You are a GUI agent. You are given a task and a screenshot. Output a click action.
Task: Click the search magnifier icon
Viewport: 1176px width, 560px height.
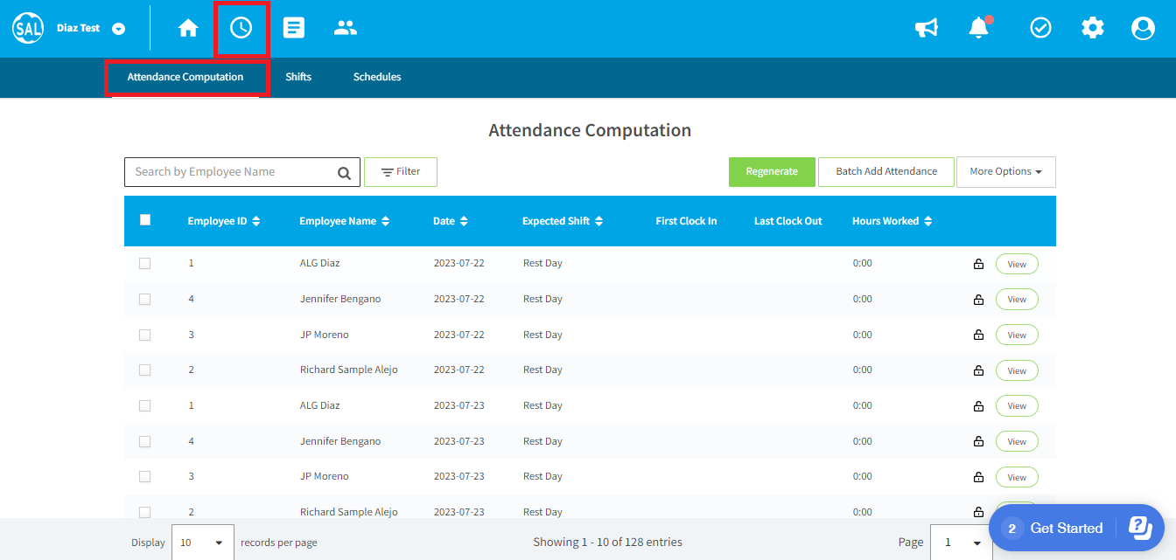pos(345,173)
